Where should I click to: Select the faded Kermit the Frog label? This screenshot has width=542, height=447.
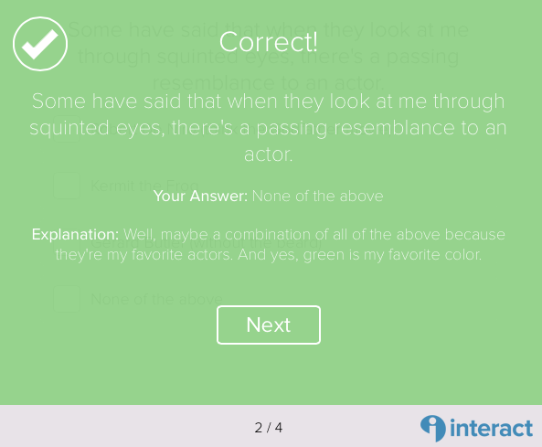coord(144,186)
